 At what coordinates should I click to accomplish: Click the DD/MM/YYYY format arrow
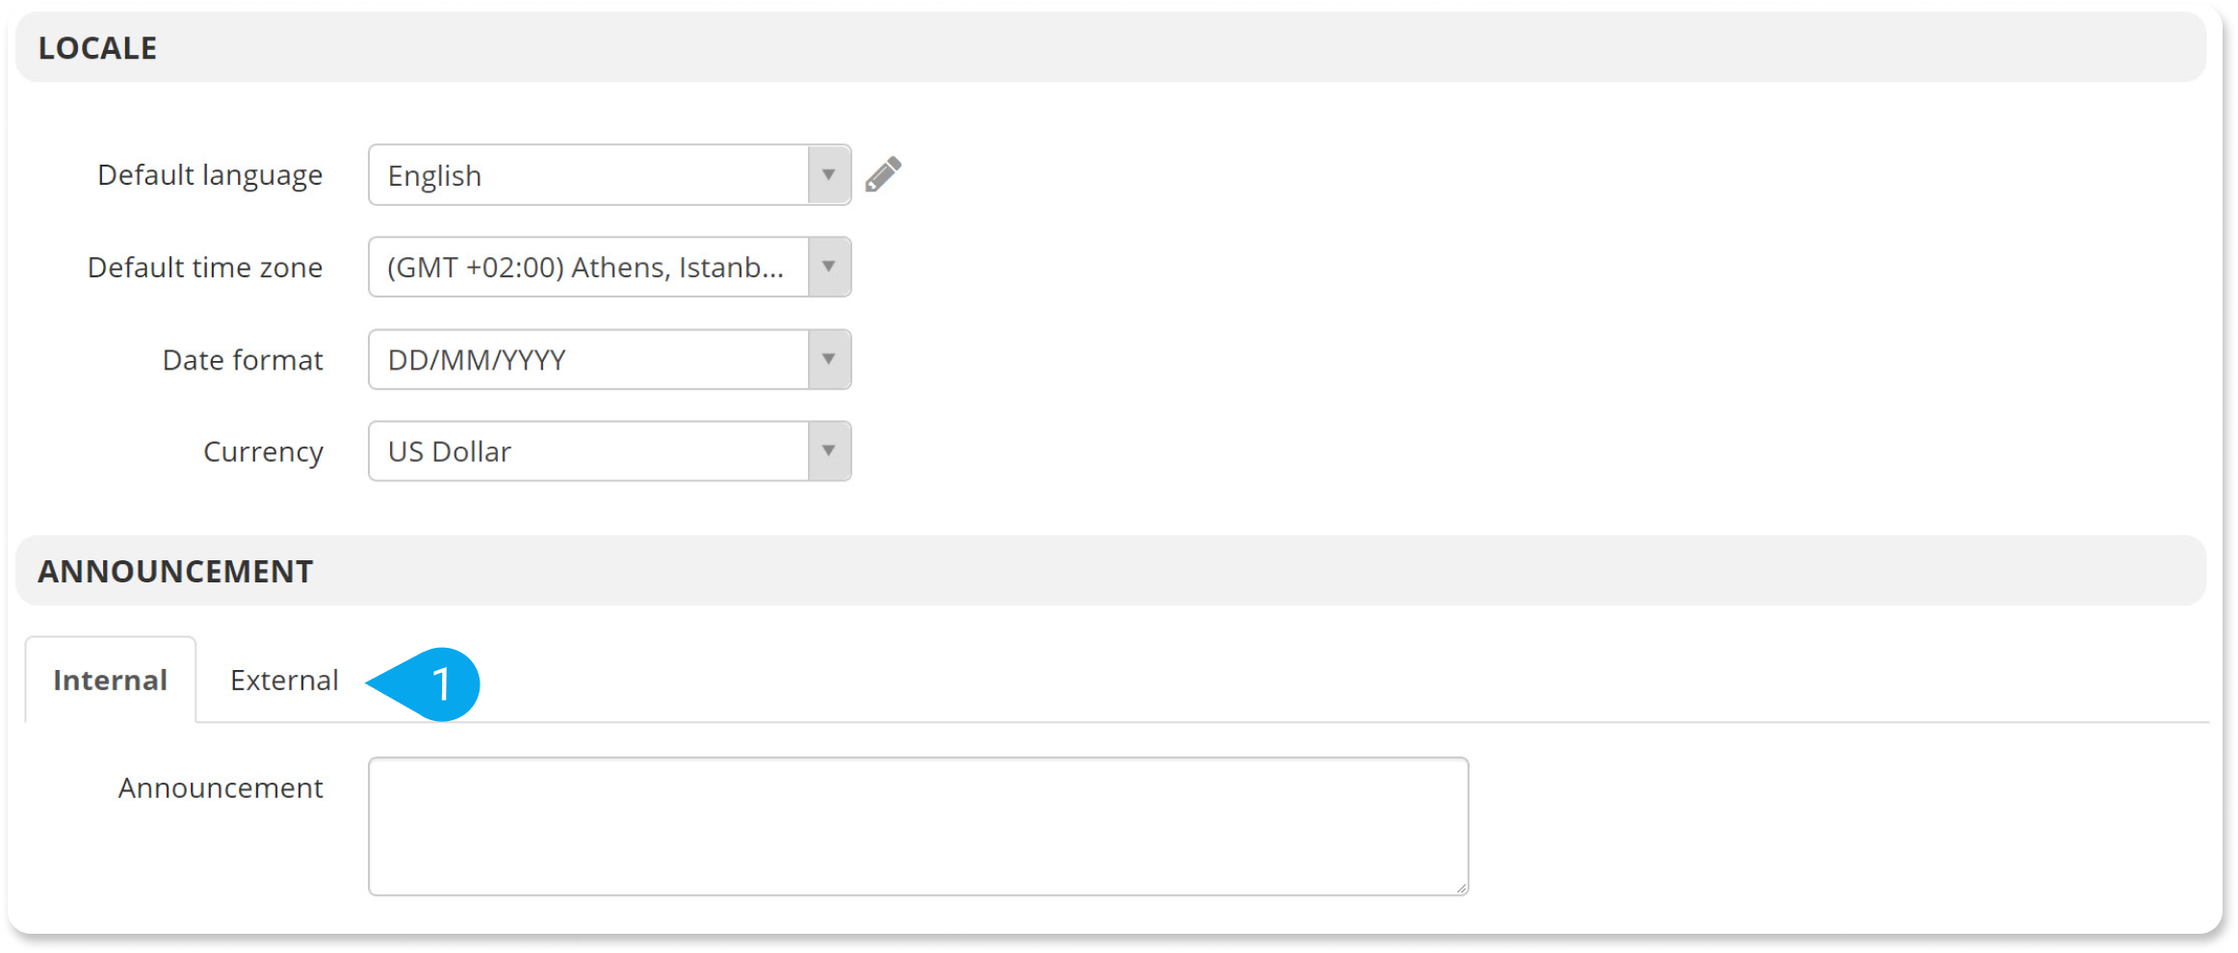829,359
